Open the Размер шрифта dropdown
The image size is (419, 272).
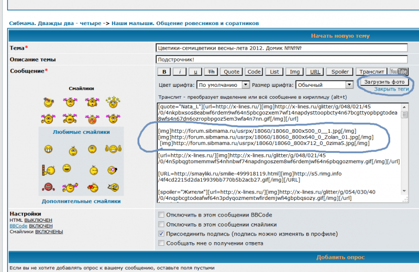(324, 85)
